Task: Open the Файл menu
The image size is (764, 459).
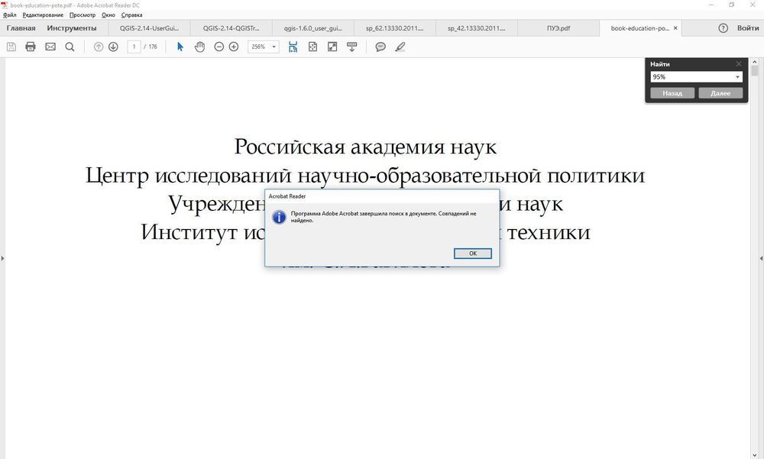Action: click(x=9, y=15)
